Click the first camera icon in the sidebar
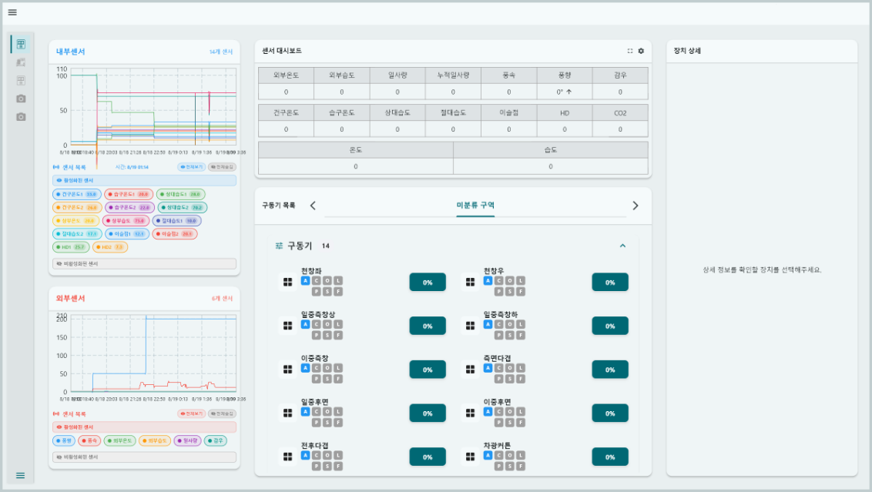 tap(21, 99)
